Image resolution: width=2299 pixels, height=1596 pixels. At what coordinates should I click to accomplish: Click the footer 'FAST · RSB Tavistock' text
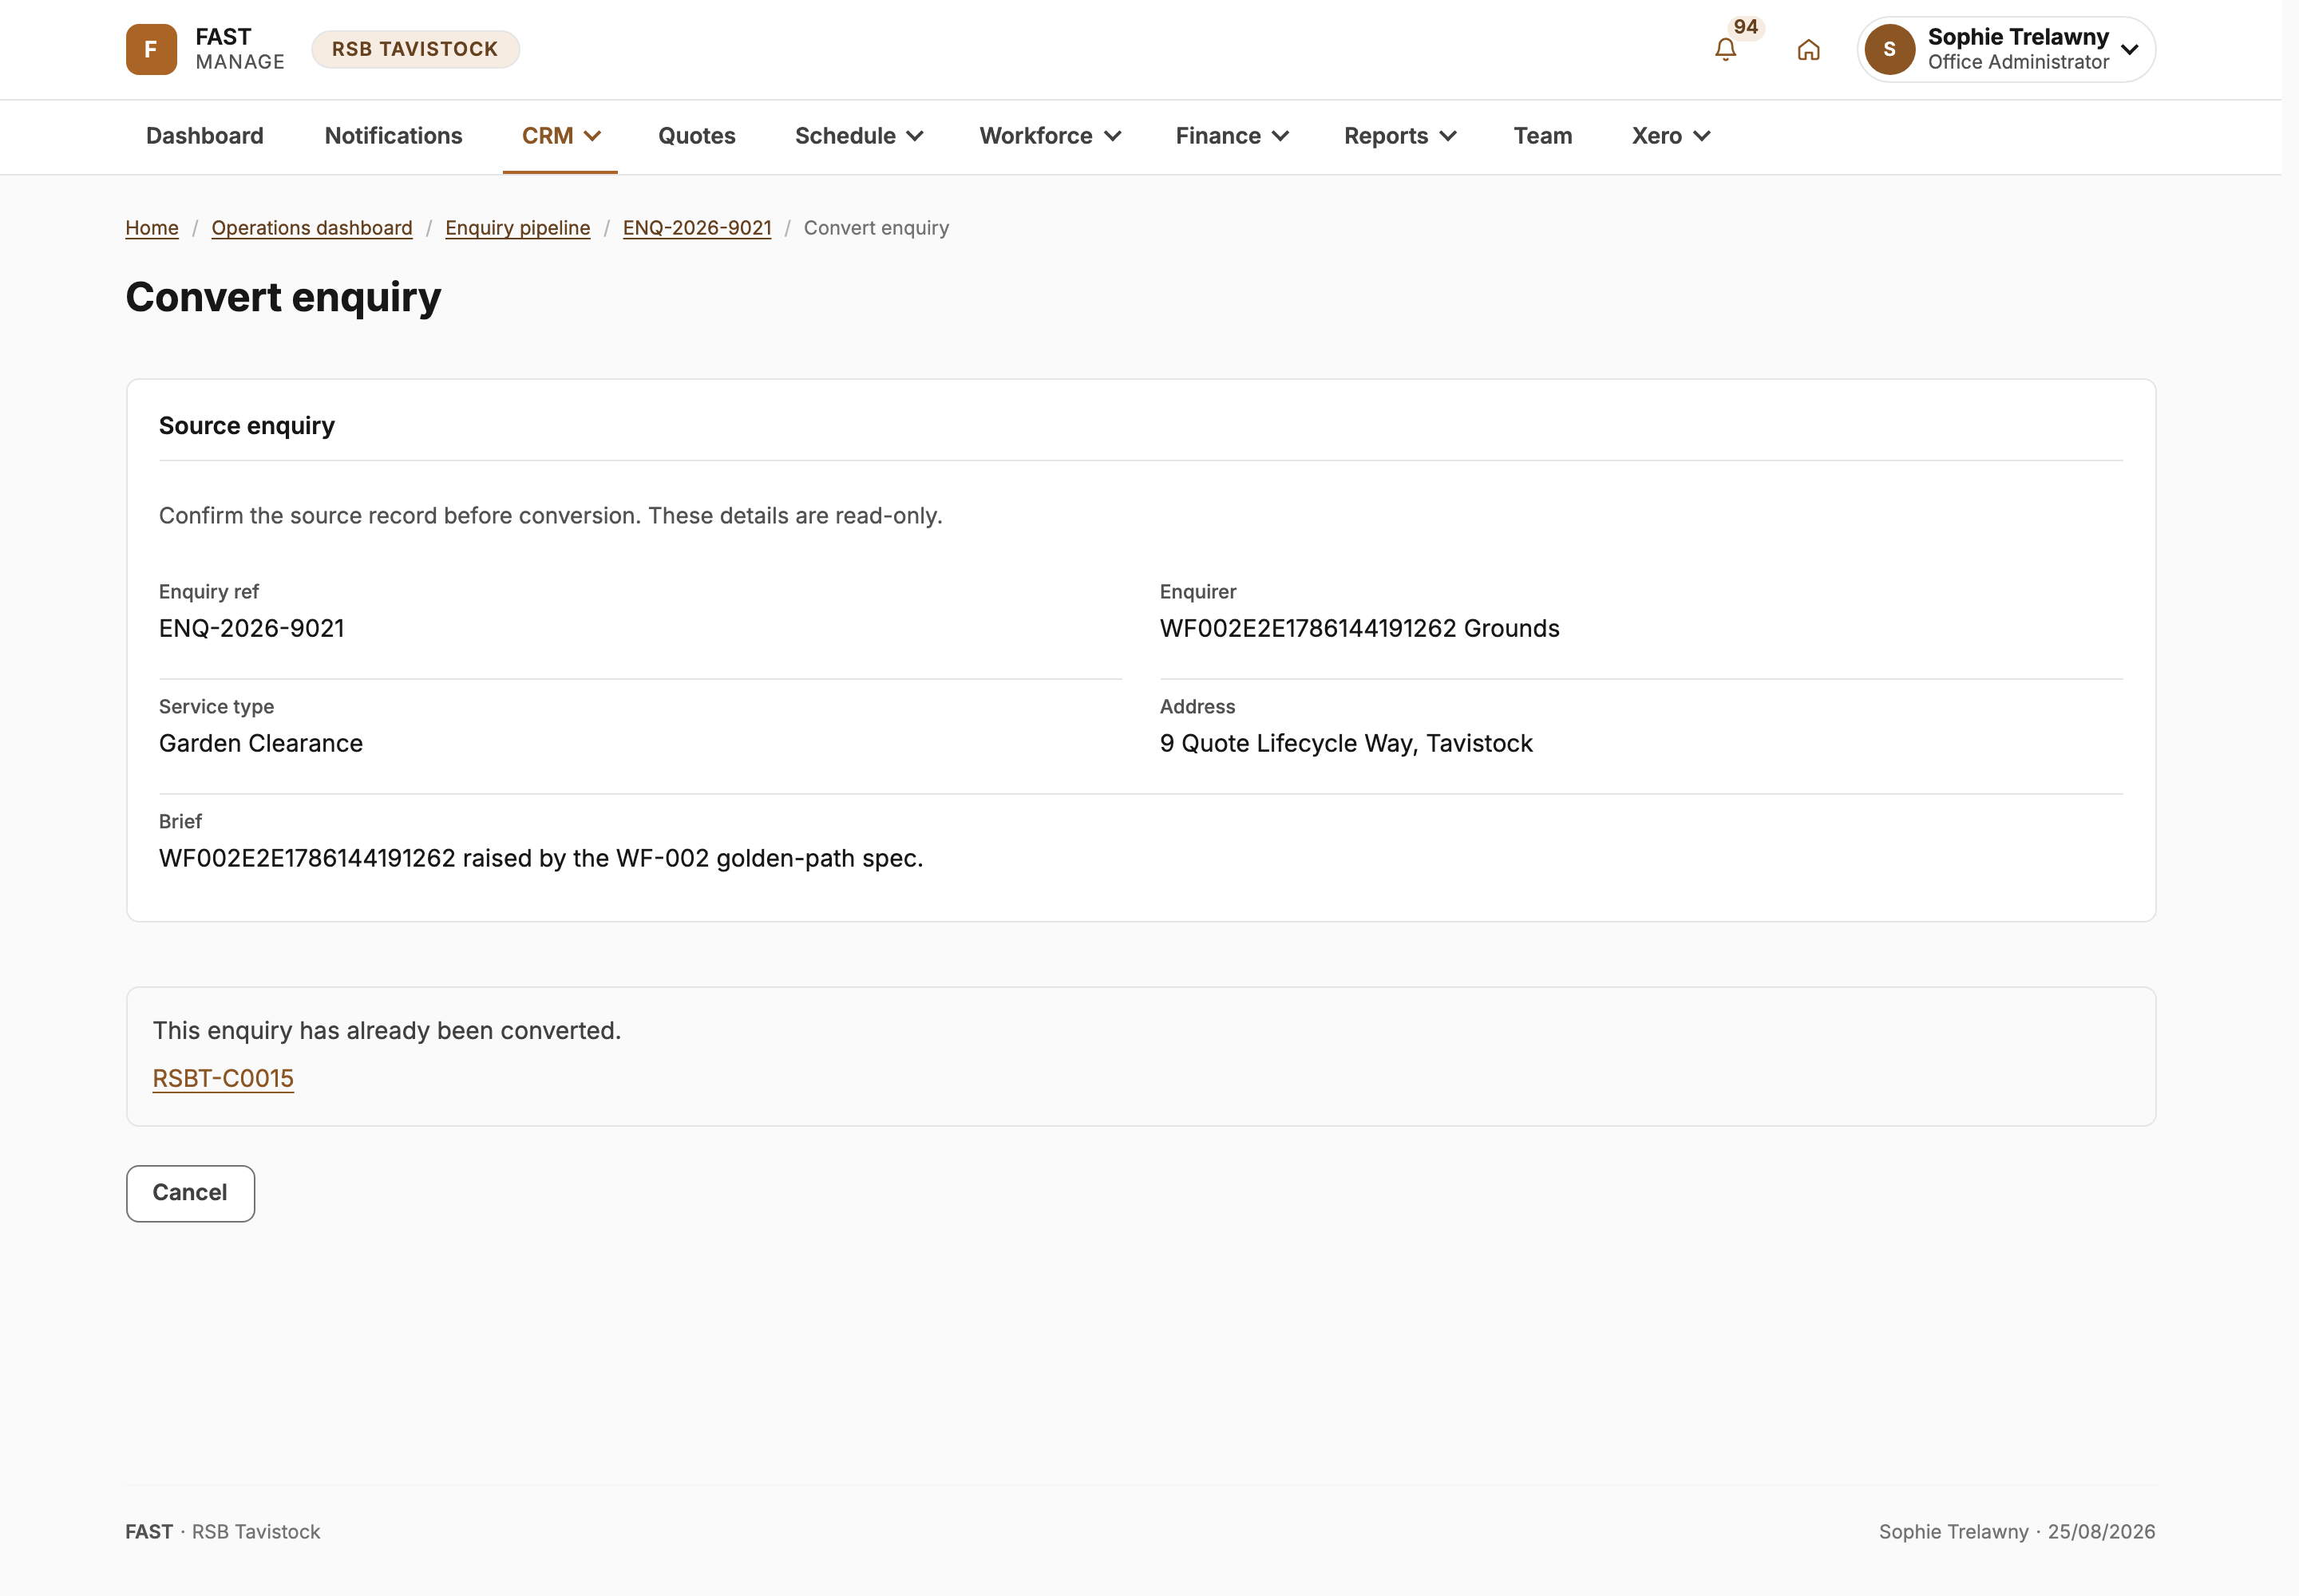tap(222, 1532)
